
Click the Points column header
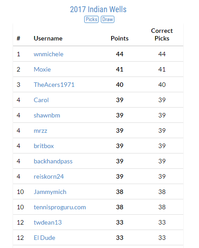(x=120, y=38)
